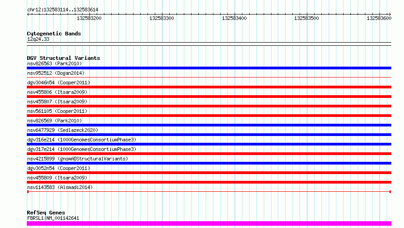Select the red bar under dgv3046n54

click(x=209, y=87)
